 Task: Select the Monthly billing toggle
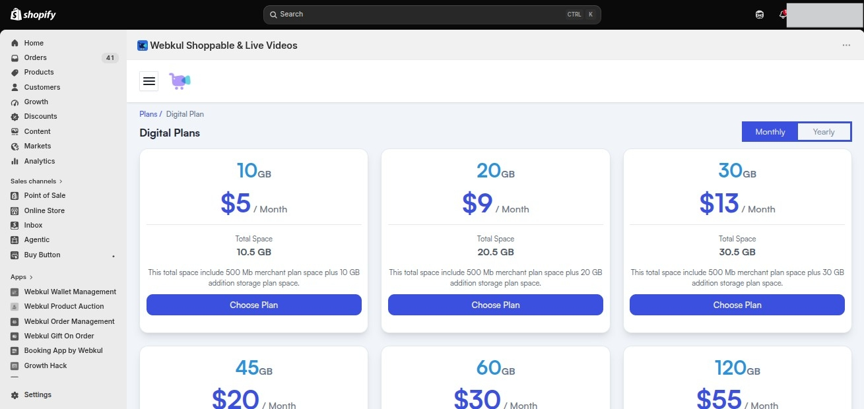point(770,132)
